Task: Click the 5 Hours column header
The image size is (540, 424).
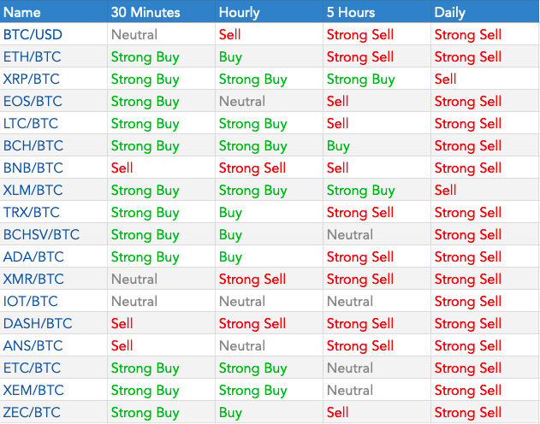Action: (351, 13)
